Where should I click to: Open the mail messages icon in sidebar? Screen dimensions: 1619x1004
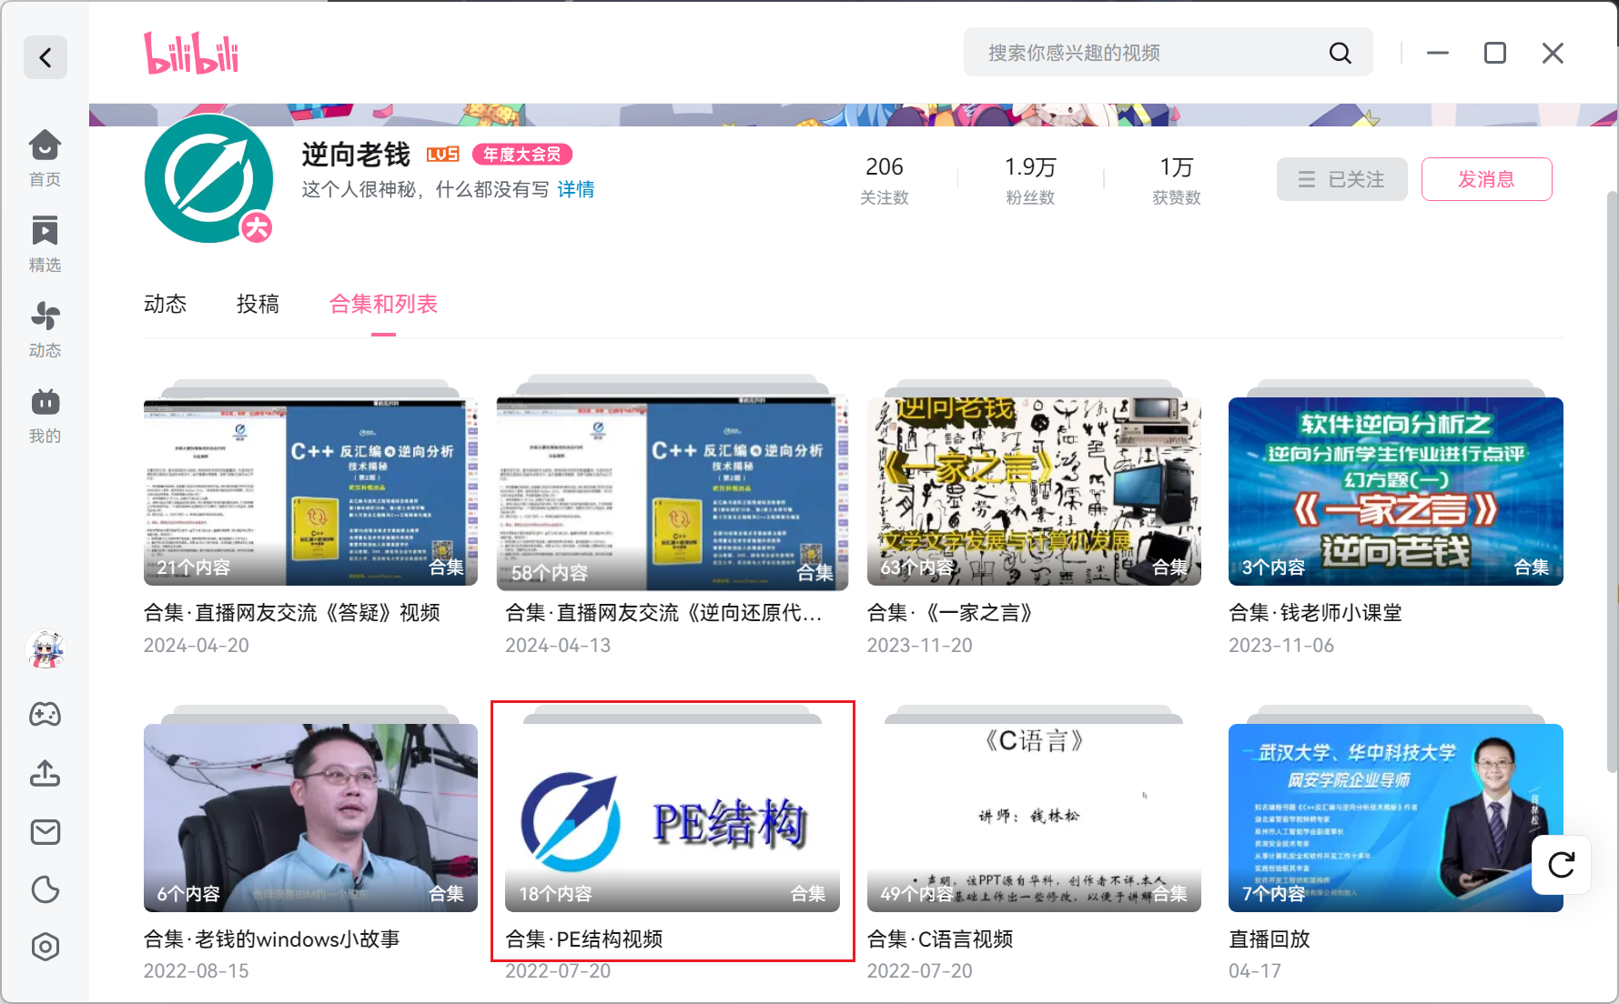point(45,831)
